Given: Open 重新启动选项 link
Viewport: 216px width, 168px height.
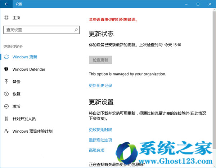Looking at the screenshot, I should [x=100, y=140].
